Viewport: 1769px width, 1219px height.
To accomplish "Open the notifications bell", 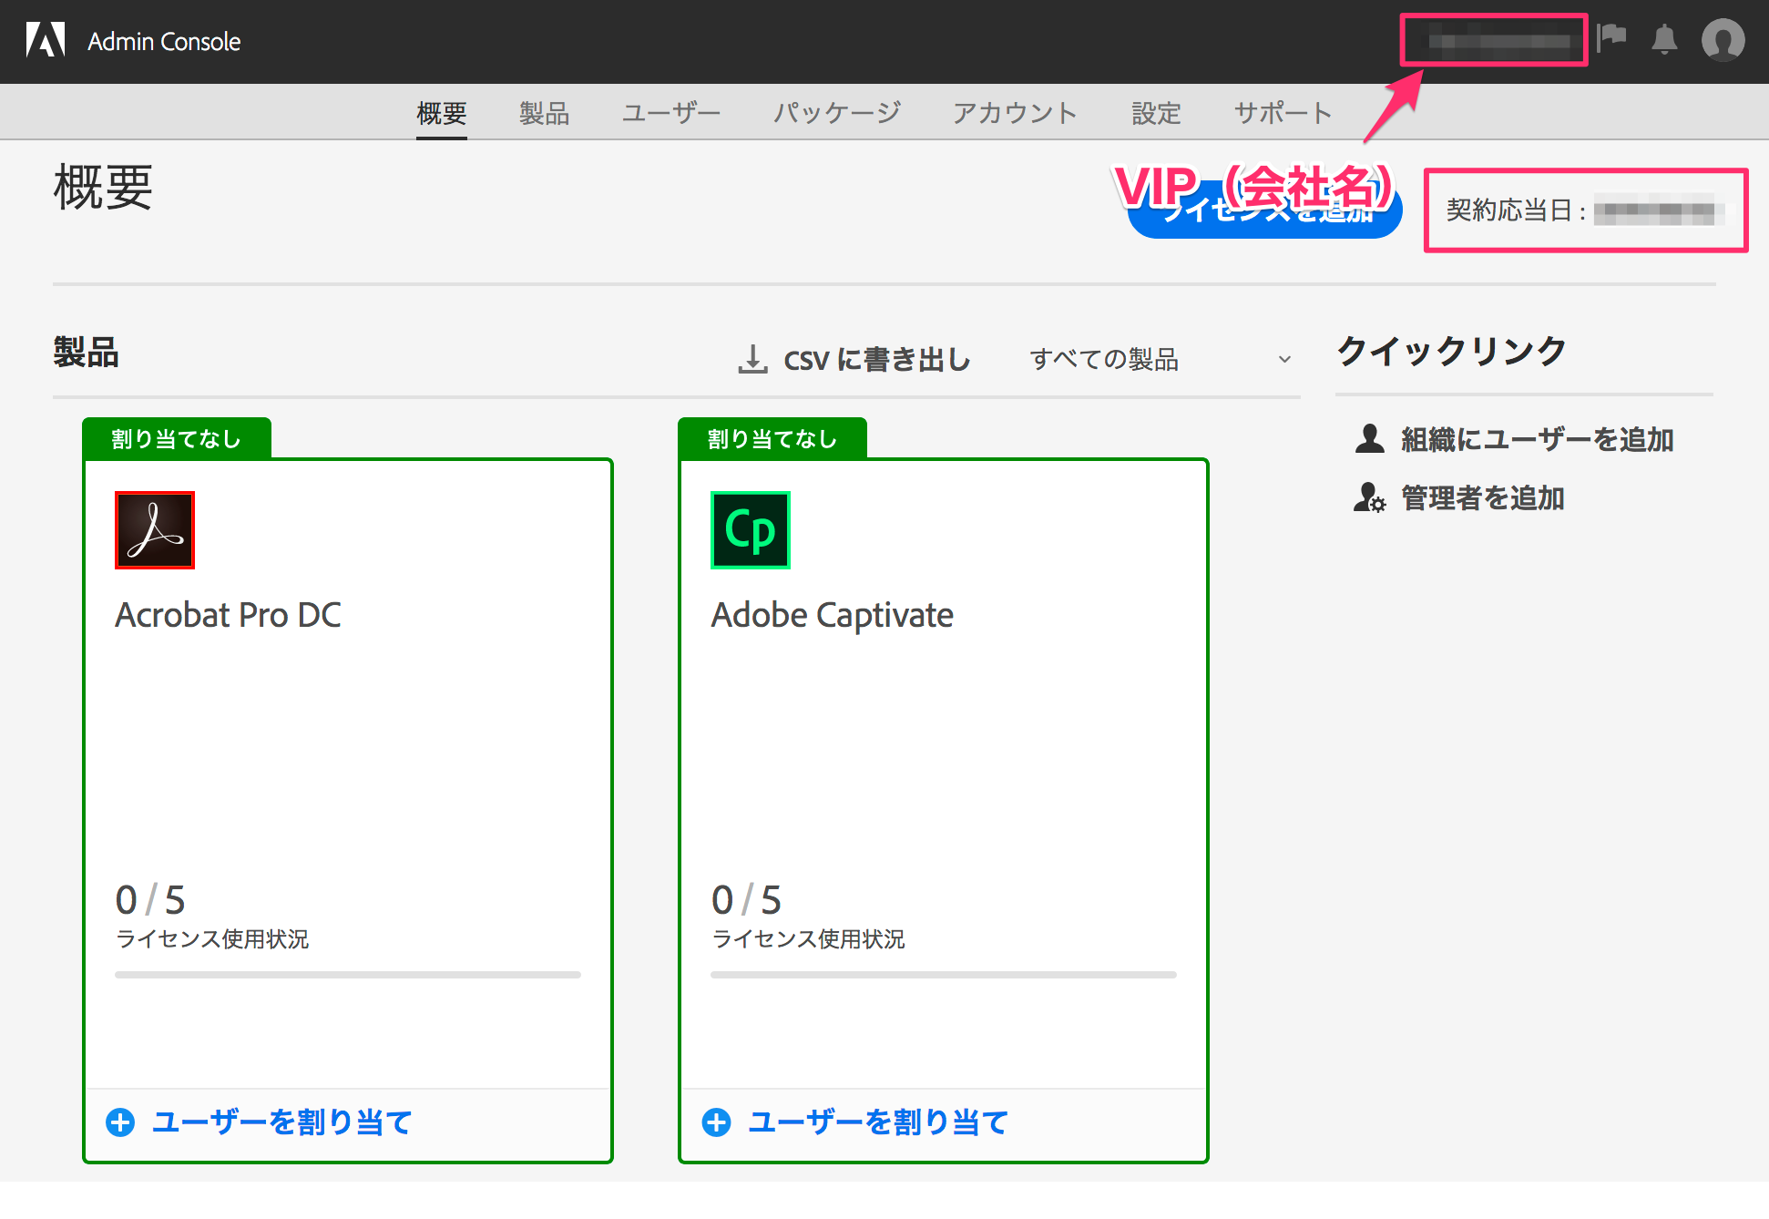I will (1664, 40).
